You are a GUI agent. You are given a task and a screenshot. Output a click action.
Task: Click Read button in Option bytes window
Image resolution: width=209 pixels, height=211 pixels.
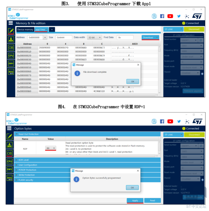point(152,201)
